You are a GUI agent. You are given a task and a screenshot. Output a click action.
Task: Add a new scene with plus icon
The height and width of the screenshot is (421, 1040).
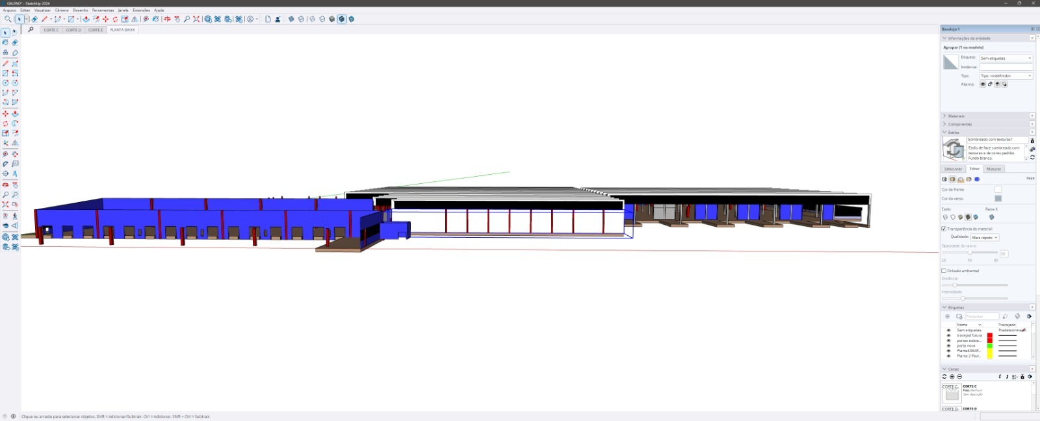pyautogui.click(x=952, y=377)
